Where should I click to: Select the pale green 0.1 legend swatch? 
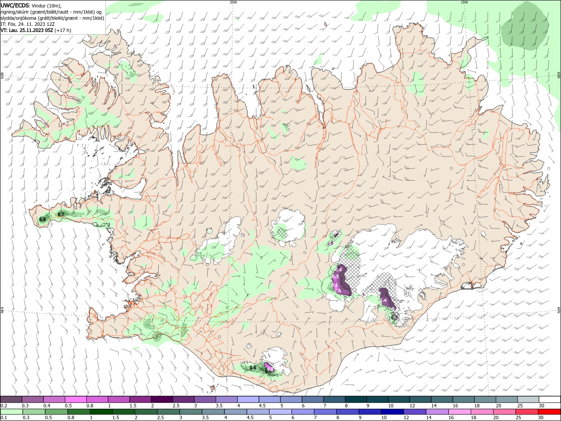(11, 412)
